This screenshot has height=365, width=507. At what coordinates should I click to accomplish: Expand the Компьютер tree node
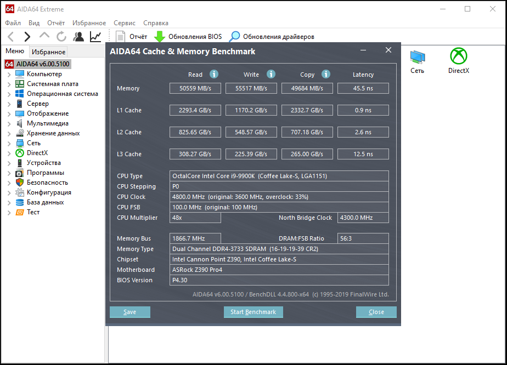pyautogui.click(x=9, y=75)
